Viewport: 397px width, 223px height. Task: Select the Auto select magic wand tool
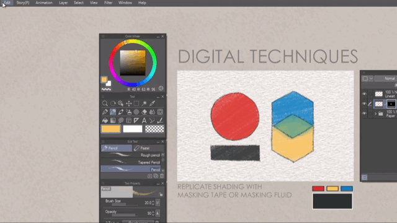(x=144, y=103)
